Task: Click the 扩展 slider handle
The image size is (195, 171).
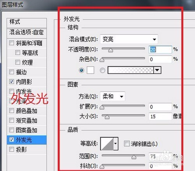Action: (102, 107)
